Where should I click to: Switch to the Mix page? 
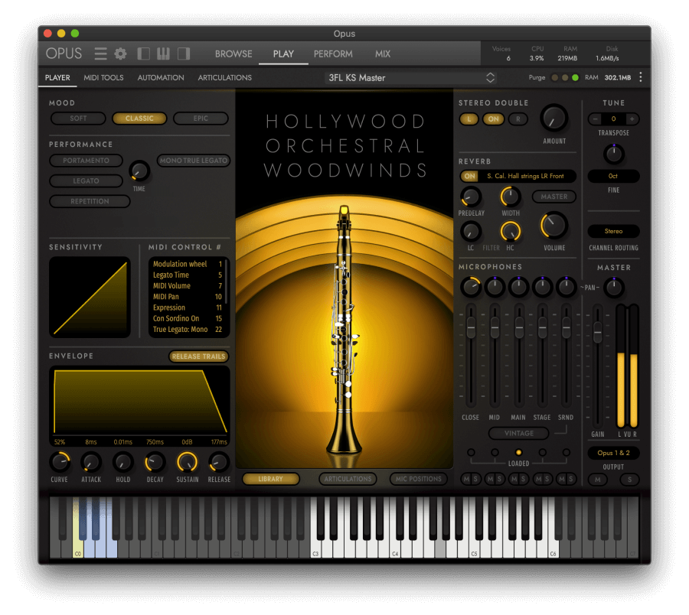coord(383,54)
